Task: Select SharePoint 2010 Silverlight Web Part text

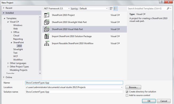Action: (69, 22)
